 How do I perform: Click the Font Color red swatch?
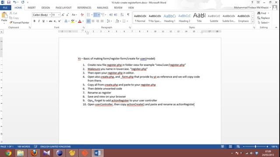[80, 21]
